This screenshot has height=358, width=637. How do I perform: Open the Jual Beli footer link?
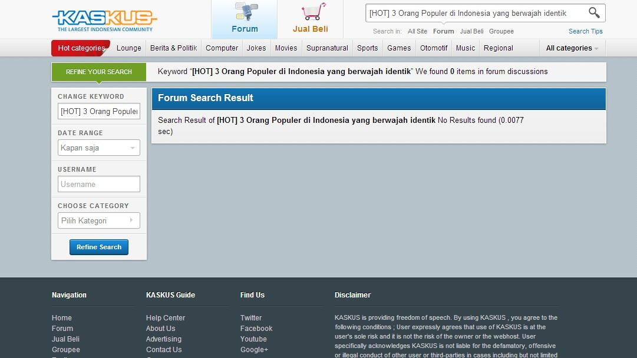coord(65,339)
